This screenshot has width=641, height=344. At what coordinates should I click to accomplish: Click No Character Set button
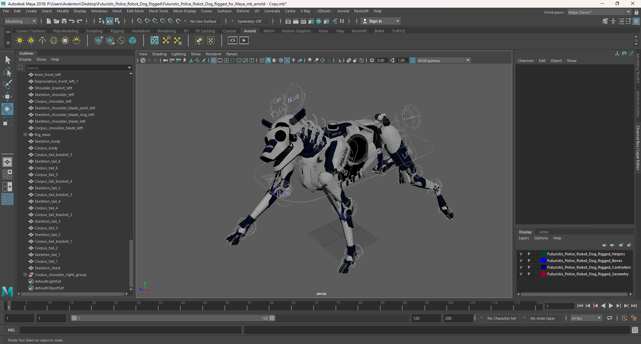(x=502, y=318)
